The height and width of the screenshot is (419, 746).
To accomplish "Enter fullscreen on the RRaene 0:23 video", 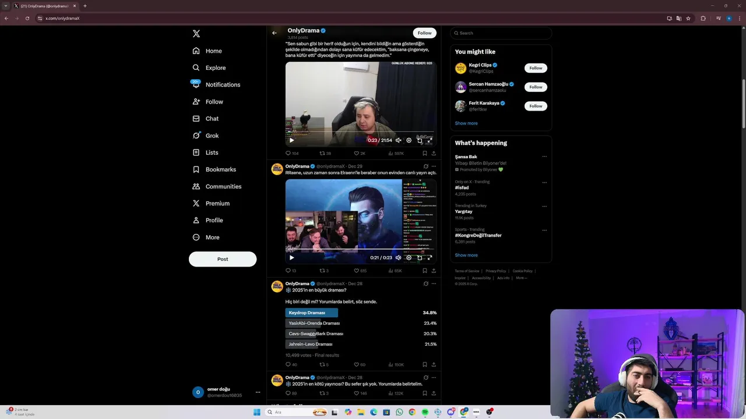I will tap(430, 258).
